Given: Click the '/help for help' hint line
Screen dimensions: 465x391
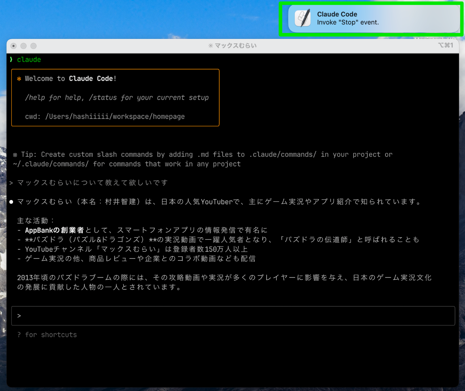Looking at the screenshot, I should click(117, 98).
